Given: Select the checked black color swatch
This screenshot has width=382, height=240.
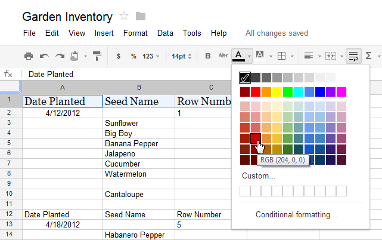Looking at the screenshot, I should coord(245,78).
